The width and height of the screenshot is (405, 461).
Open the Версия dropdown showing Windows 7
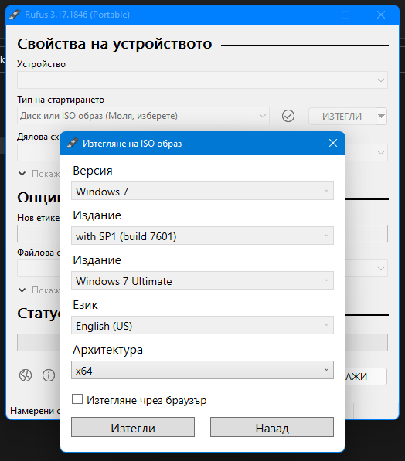(x=202, y=191)
